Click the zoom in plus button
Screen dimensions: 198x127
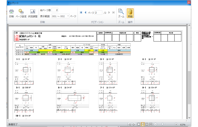coord(176,124)
